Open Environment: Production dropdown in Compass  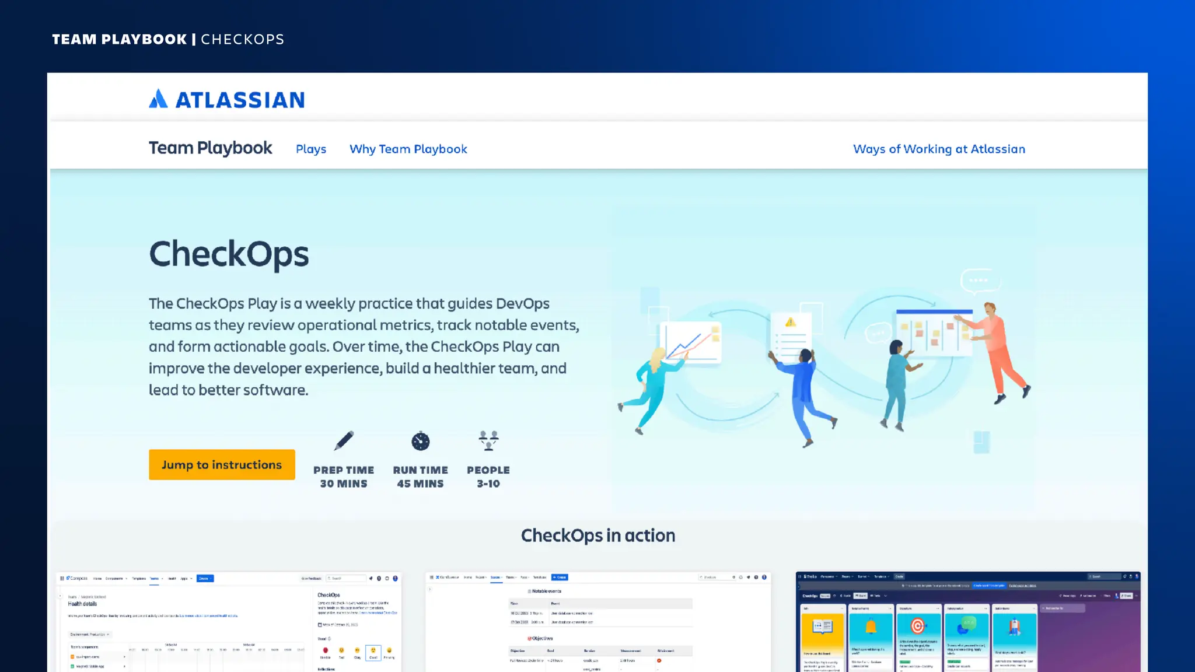coord(90,634)
